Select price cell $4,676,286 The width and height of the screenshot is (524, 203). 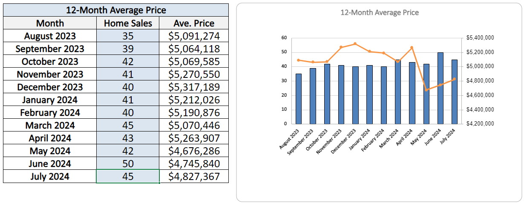pos(194,151)
